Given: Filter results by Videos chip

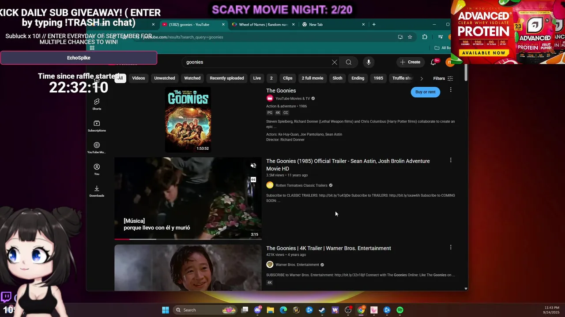Looking at the screenshot, I should 139,78.
